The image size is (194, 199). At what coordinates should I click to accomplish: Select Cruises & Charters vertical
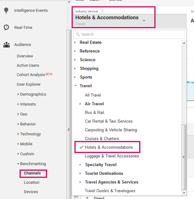tap(102, 139)
